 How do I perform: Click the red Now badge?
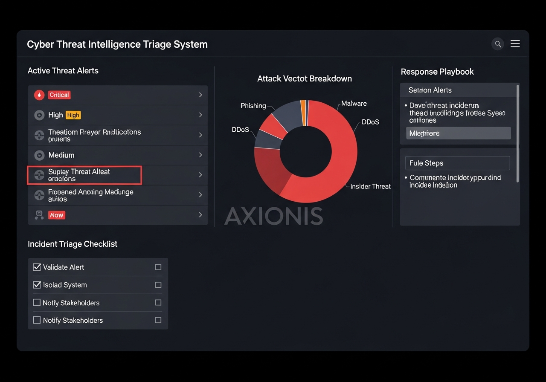(x=56, y=215)
